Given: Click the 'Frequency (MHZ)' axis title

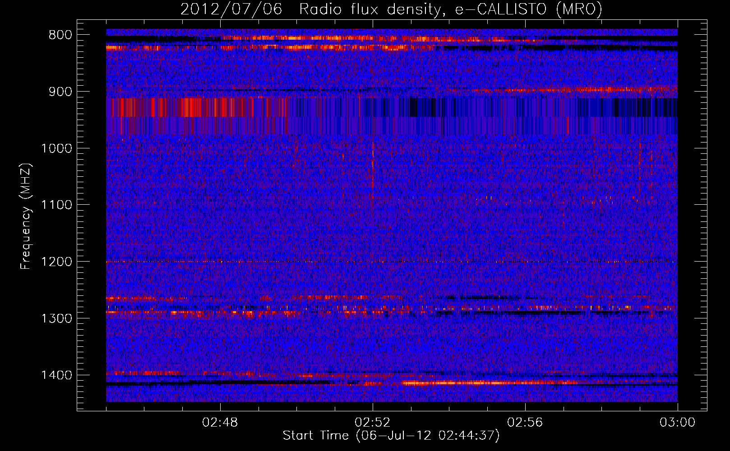Looking at the screenshot, I should click(x=26, y=216).
